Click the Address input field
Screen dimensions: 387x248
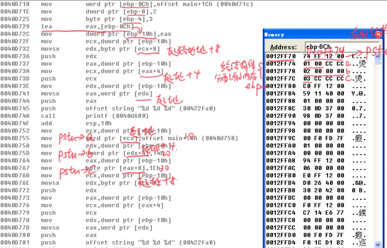click(341, 47)
